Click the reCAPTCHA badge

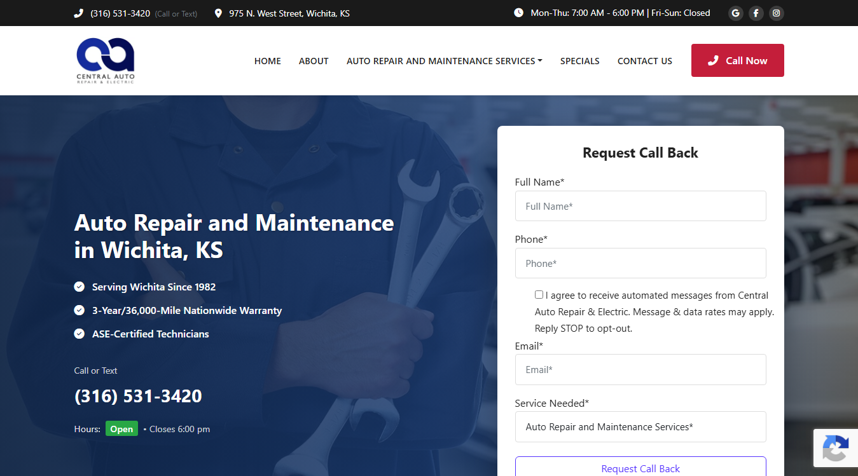click(x=836, y=448)
